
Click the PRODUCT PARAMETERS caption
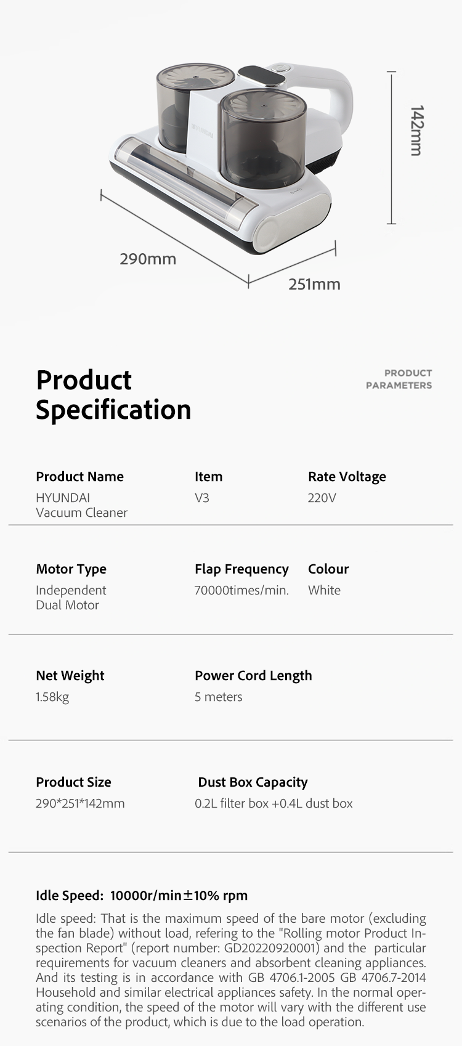pos(399,379)
